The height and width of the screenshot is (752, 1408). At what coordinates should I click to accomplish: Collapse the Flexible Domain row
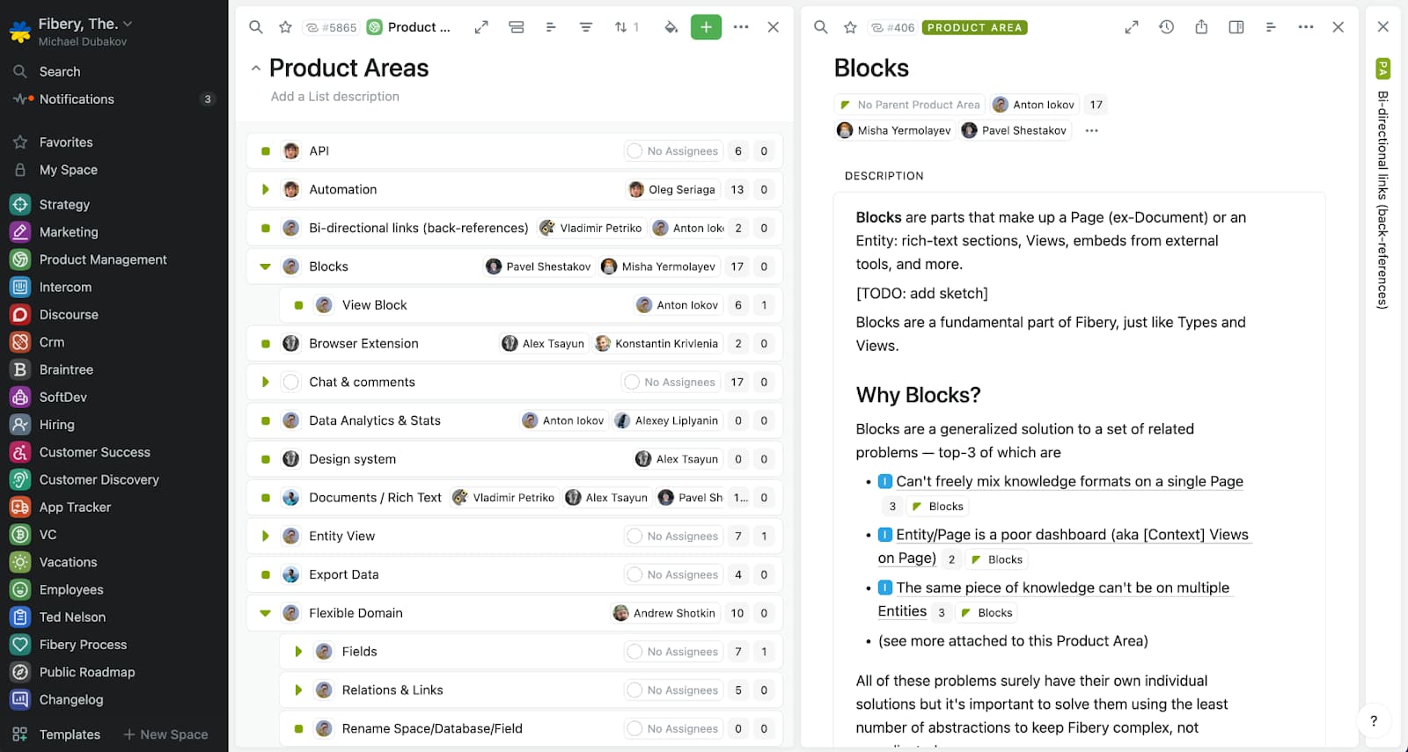[266, 613]
